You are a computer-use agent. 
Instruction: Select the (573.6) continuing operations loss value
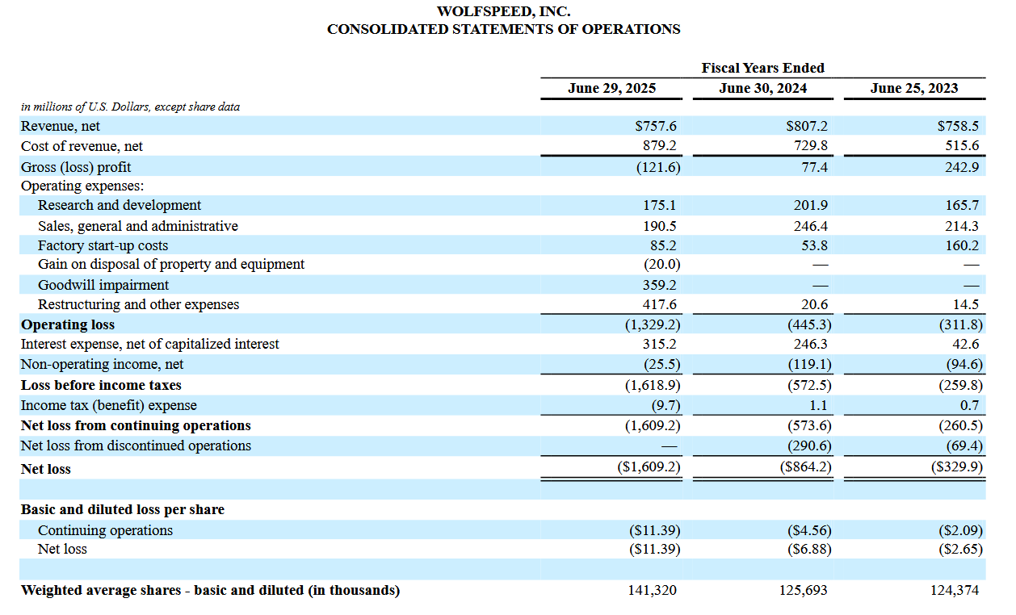(809, 425)
